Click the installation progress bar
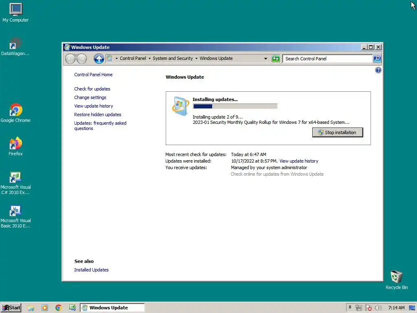417x313 pixels. pyautogui.click(x=235, y=106)
